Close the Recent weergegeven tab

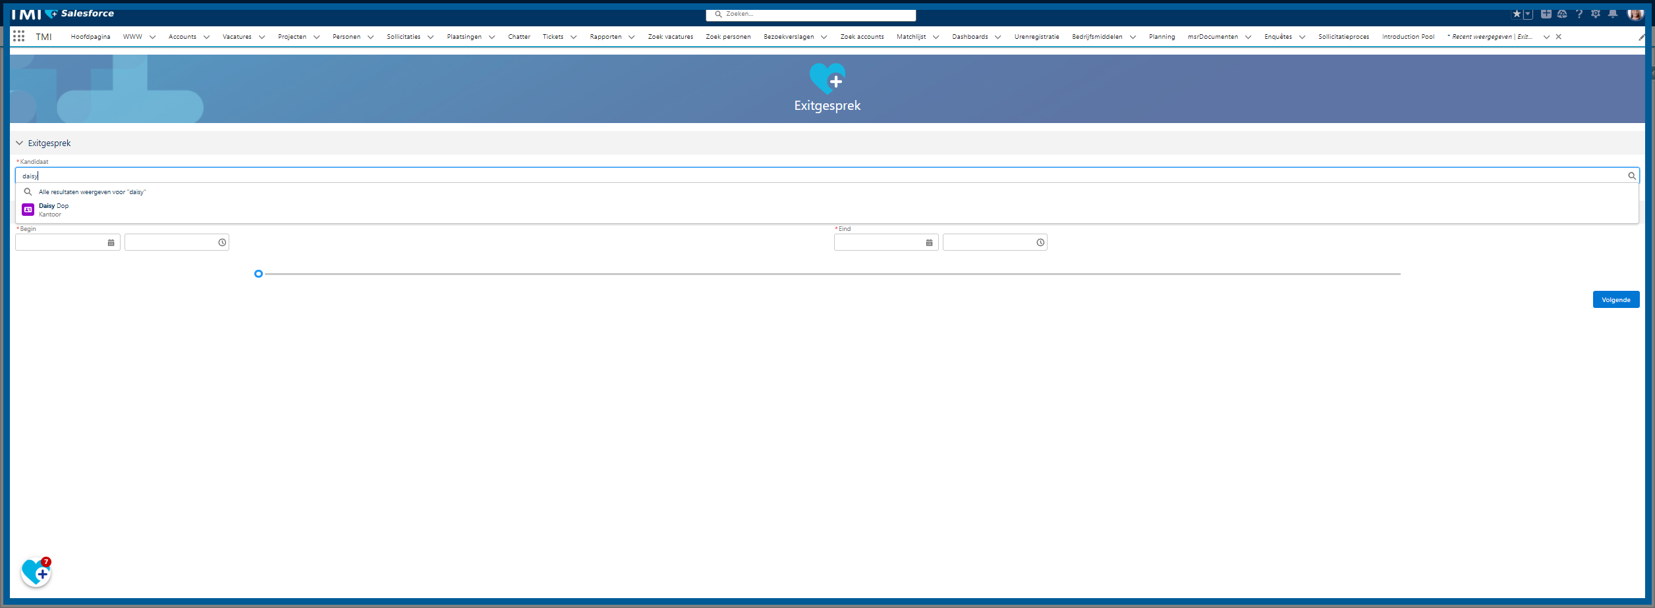pyautogui.click(x=1558, y=37)
